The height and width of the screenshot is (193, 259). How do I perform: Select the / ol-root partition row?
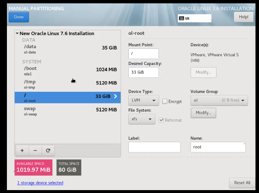click(68, 98)
